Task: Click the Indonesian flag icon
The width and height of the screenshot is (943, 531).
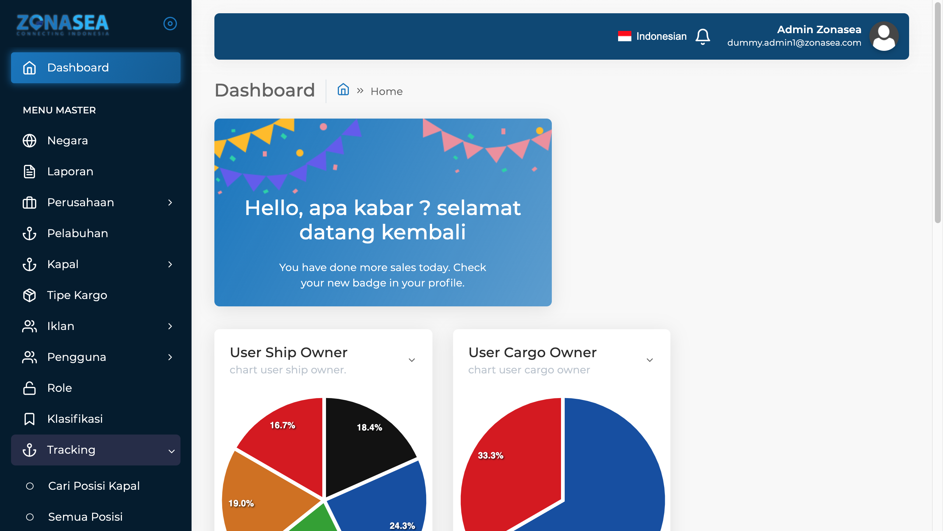Action: click(625, 36)
